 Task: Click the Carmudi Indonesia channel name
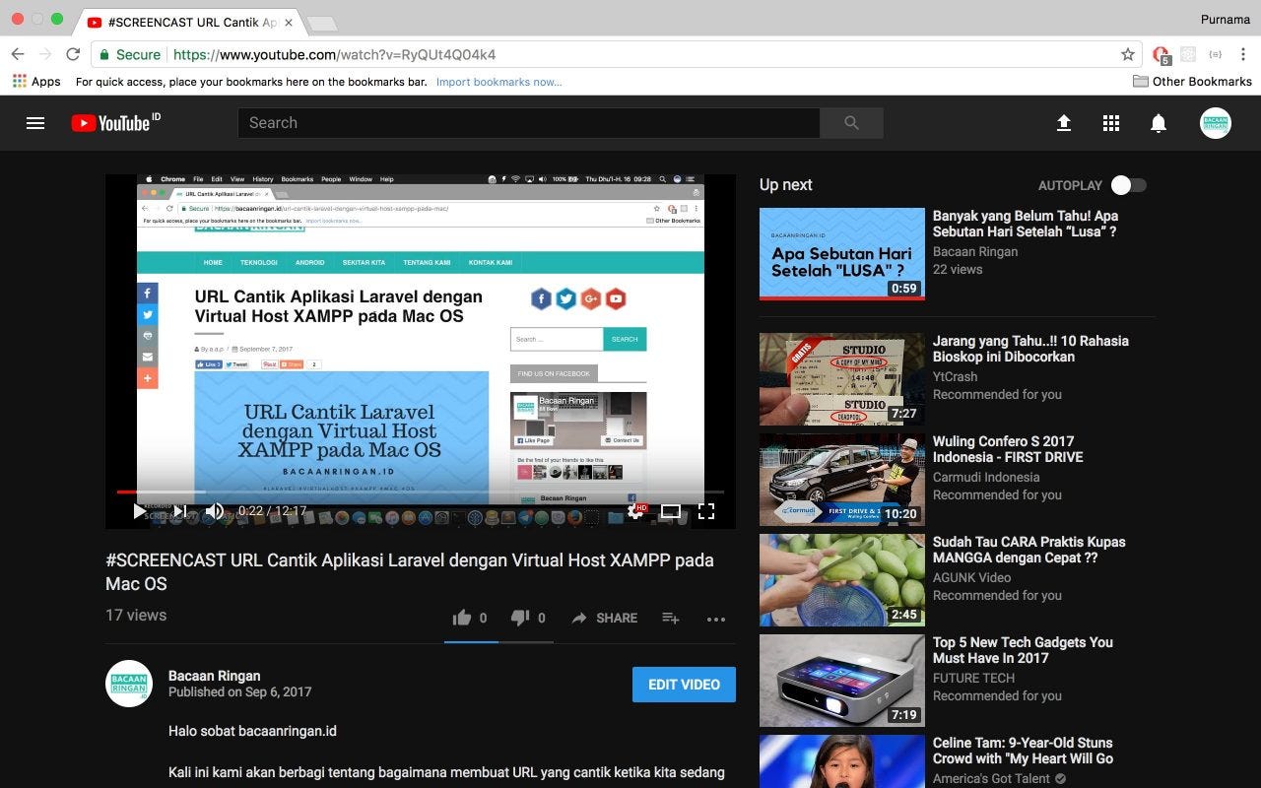click(x=986, y=477)
